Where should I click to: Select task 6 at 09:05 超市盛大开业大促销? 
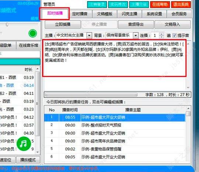[x=115, y=157]
